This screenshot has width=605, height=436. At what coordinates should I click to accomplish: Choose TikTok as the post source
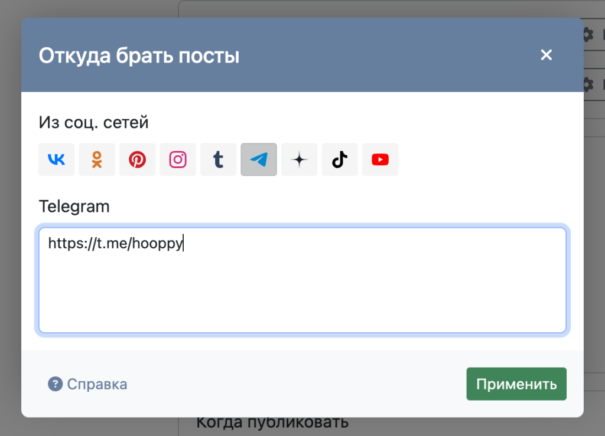pyautogui.click(x=340, y=159)
